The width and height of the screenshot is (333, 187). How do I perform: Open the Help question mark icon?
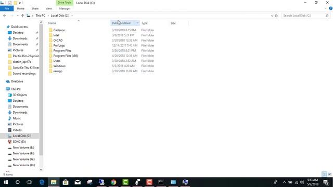click(331, 8)
